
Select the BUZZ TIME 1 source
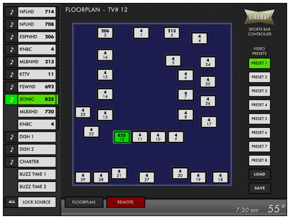click(37, 174)
